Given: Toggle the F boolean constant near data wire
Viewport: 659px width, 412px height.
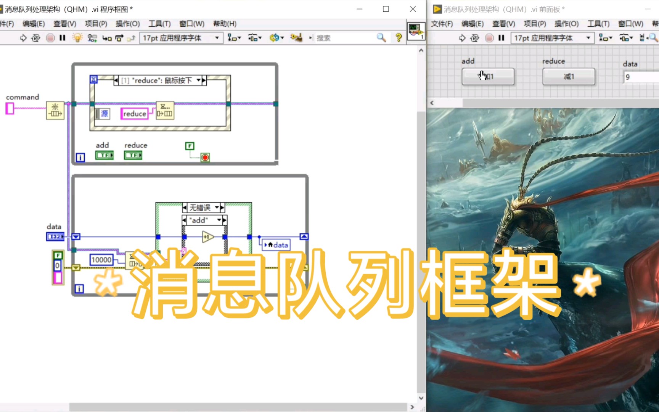Looking at the screenshot, I should [x=58, y=254].
